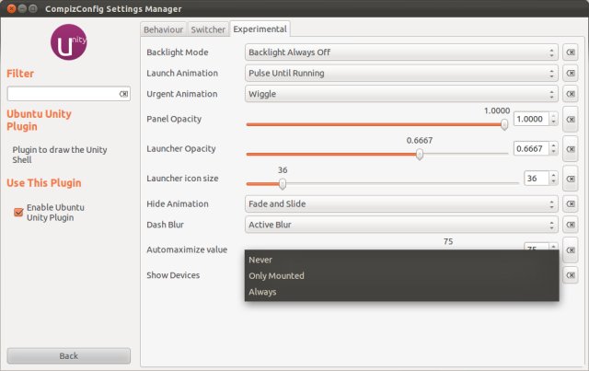Click the Launcher Opacity slider handle
This screenshot has width=589, height=371.
420,155
